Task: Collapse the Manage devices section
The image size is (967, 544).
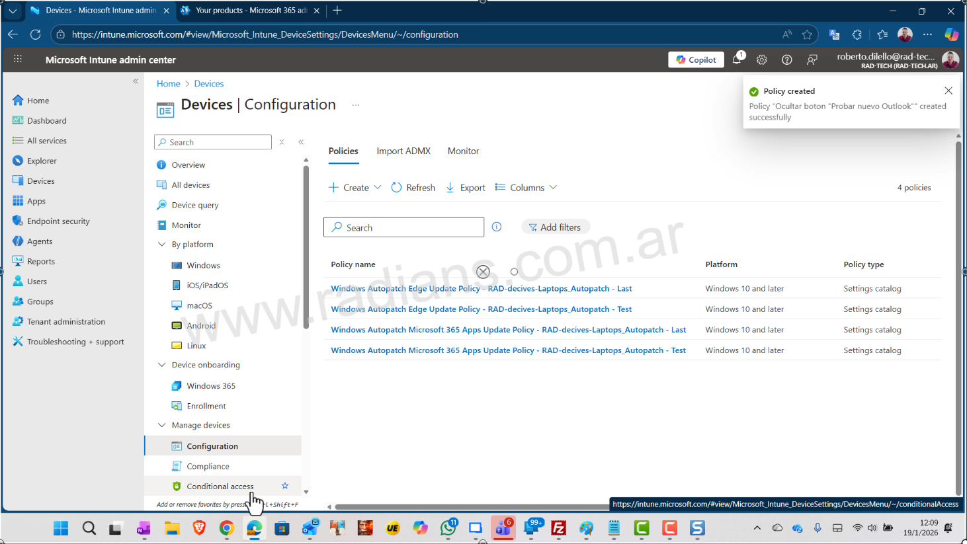Action: tap(162, 425)
